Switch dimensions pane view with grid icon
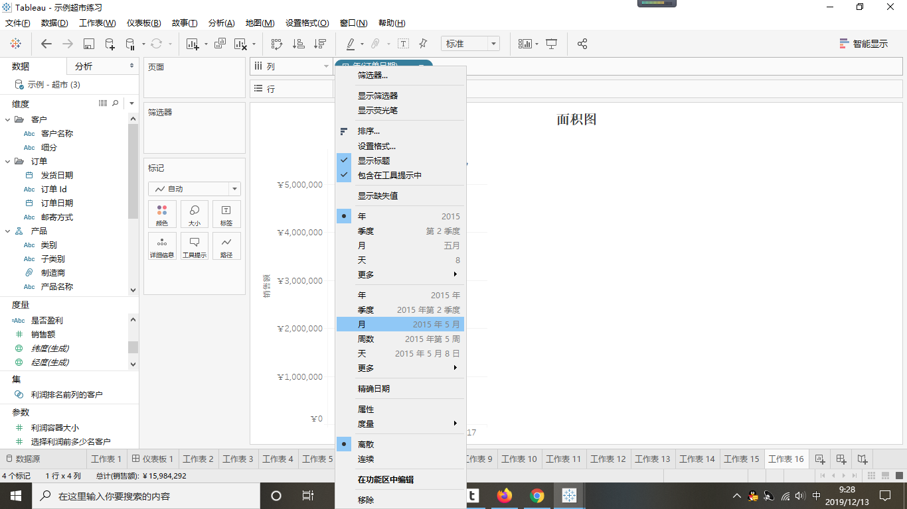The height and width of the screenshot is (509, 907). click(x=103, y=103)
